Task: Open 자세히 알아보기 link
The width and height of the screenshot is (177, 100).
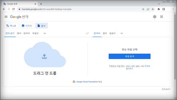Action: (138, 67)
